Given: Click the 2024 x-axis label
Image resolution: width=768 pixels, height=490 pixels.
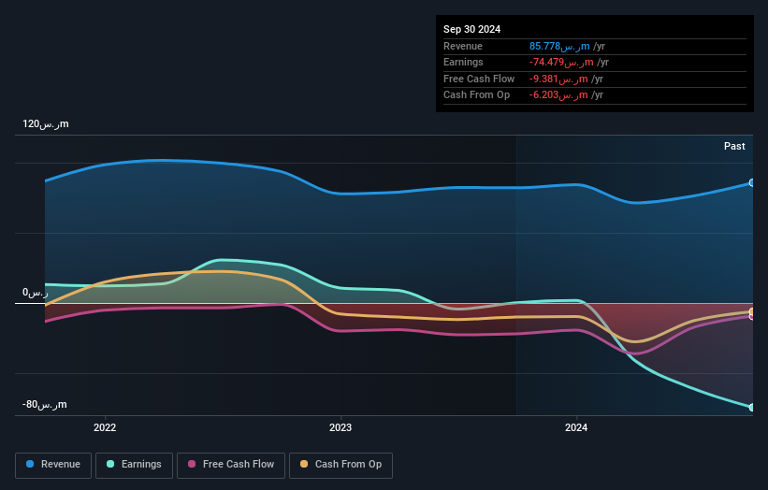Looking at the screenshot, I should tap(576, 427).
